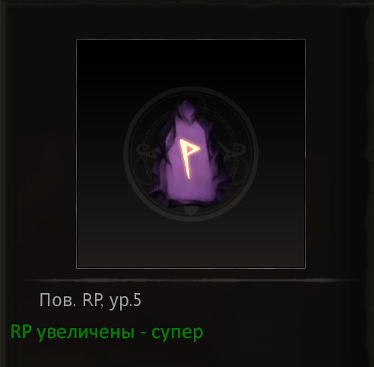374x367 pixels.
Task: Select the glowing Wunjo rune symbol
Action: (189, 158)
